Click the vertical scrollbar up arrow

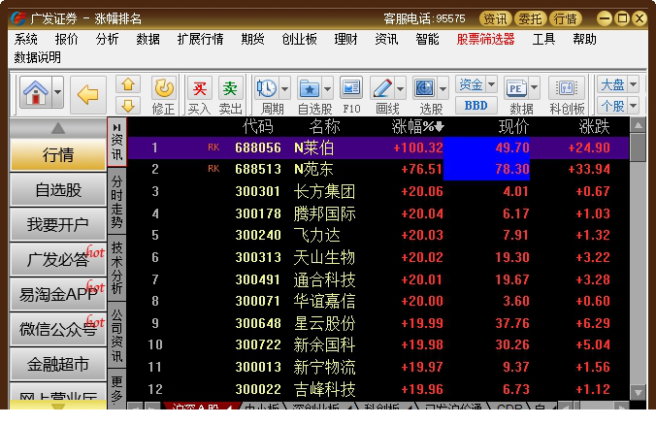638,125
